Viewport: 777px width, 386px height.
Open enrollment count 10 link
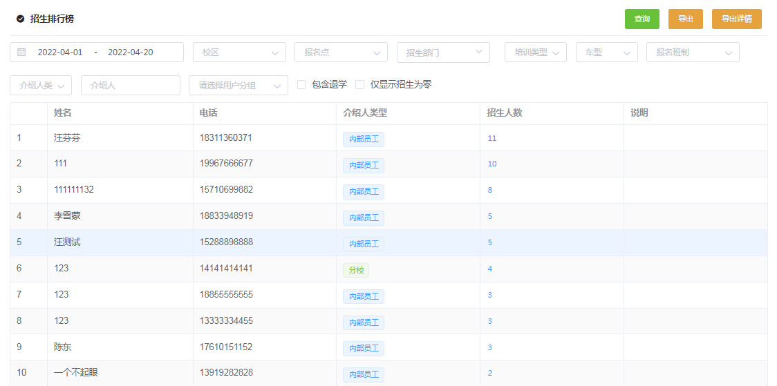click(492, 164)
